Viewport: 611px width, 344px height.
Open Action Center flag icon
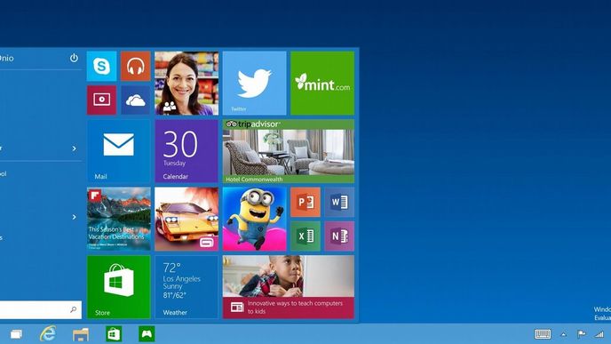coord(581,334)
